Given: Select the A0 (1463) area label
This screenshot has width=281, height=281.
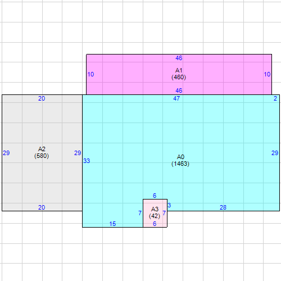Looking at the screenshot, I should pyautogui.click(x=180, y=160).
